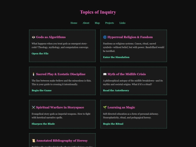Viewport: 196px width, 147px height.
Task: Click the spiral icon beside Hyperreal Religion & Fandom
Action: coord(105,37)
